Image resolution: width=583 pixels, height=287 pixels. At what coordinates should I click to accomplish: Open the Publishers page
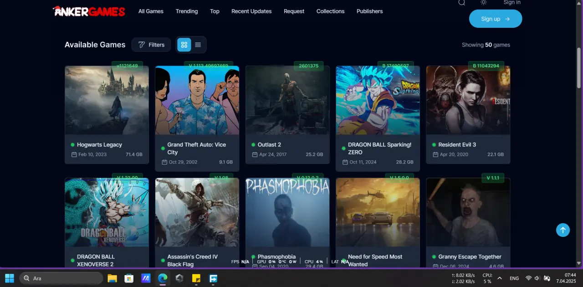[x=369, y=11]
